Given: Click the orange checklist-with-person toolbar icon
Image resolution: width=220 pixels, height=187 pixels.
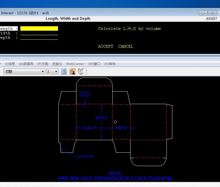Looking at the screenshot, I should 72,71.
